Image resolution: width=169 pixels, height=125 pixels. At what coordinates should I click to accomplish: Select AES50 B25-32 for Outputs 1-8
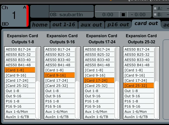pyautogui.click(x=20, y=55)
